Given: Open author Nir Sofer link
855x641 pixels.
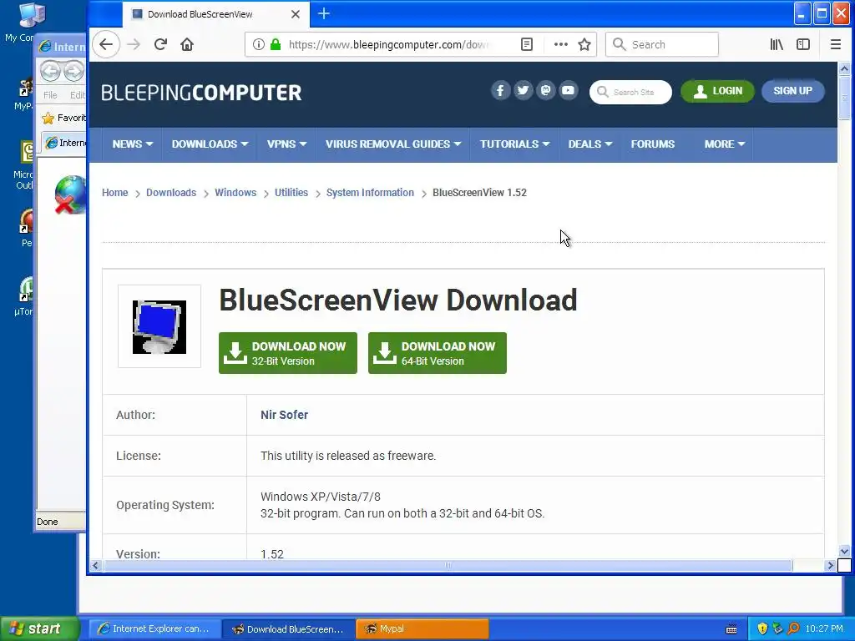Looking at the screenshot, I should (284, 415).
